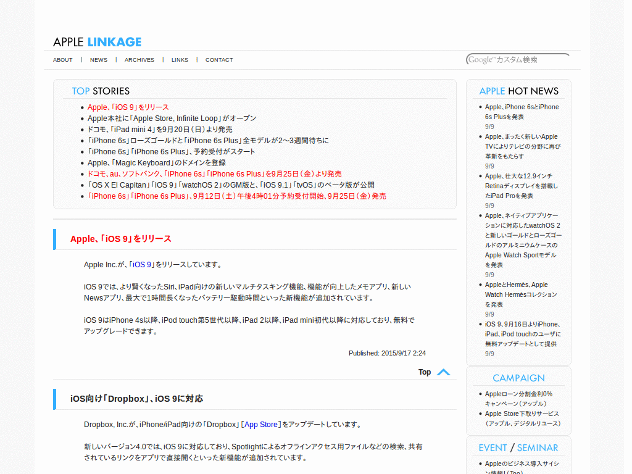Open hot news iPhone 6sとiPhone 6s Plusを発表
The height and width of the screenshot is (474, 632).
tap(522, 112)
